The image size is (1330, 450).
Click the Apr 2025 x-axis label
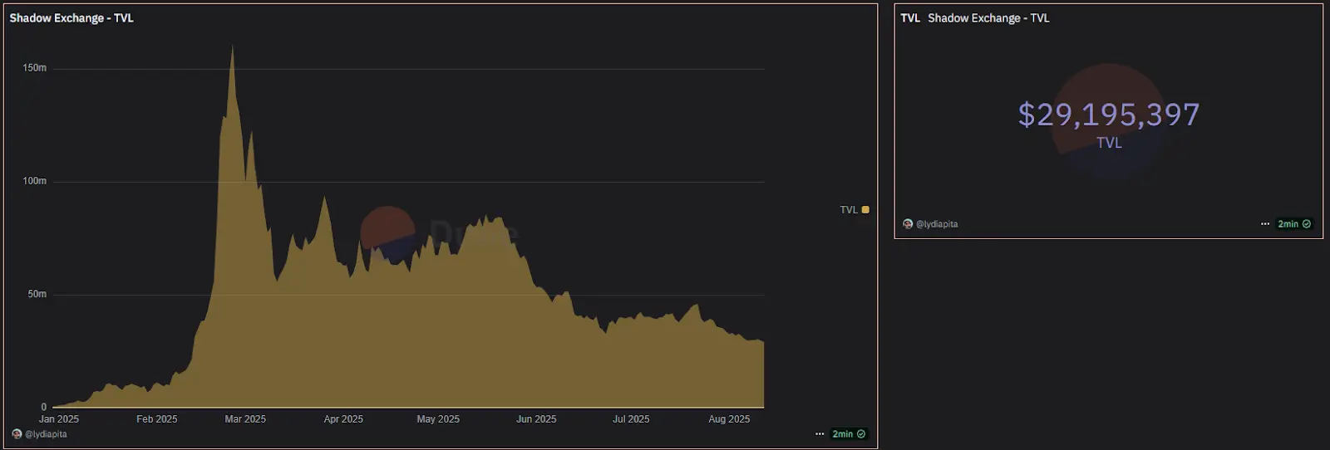tap(343, 419)
